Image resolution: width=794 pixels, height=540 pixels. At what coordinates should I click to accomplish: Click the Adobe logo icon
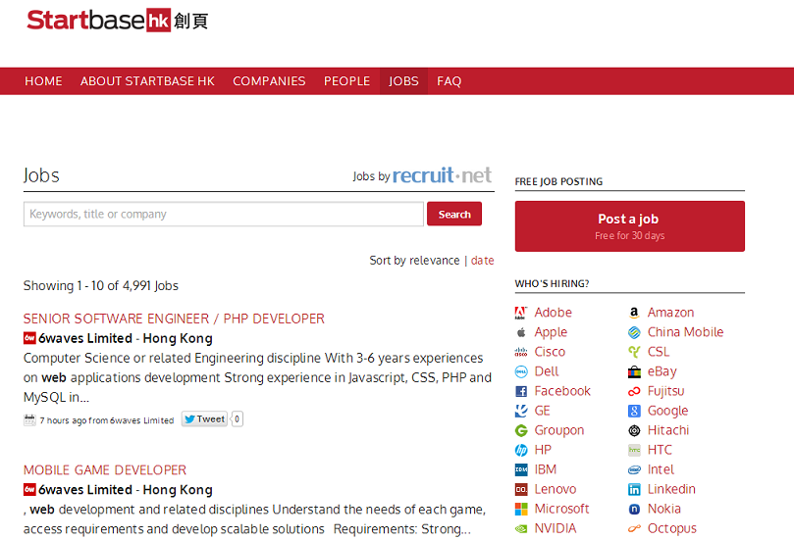(x=520, y=313)
